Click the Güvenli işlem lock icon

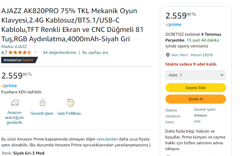coord(42,103)
